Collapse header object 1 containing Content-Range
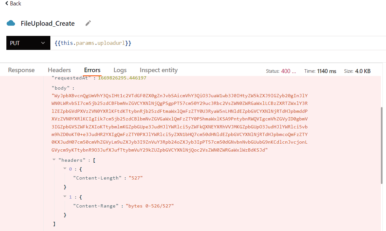The height and width of the screenshot is (231, 386). (65, 197)
